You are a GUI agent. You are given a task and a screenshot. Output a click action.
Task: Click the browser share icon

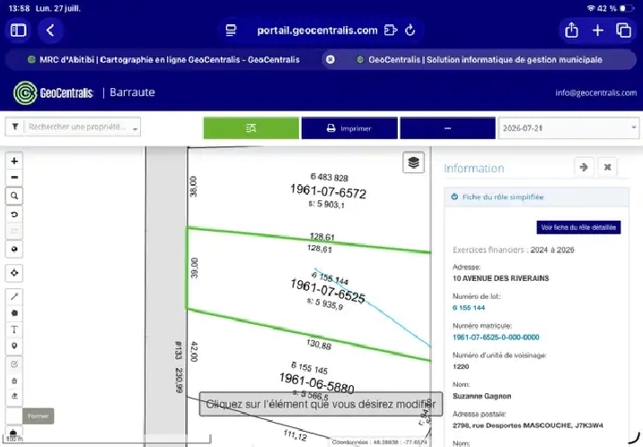click(x=571, y=31)
